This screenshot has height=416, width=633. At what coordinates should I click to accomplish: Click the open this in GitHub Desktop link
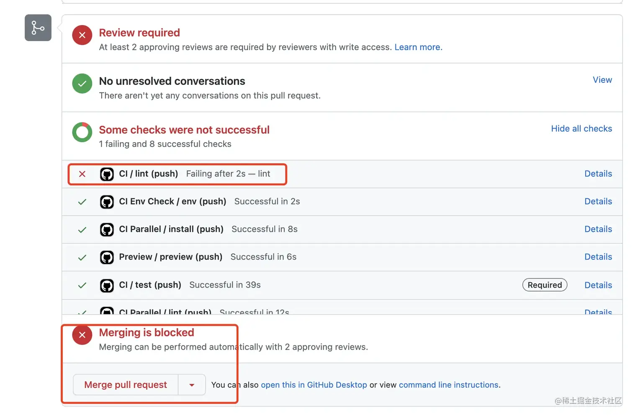314,385
